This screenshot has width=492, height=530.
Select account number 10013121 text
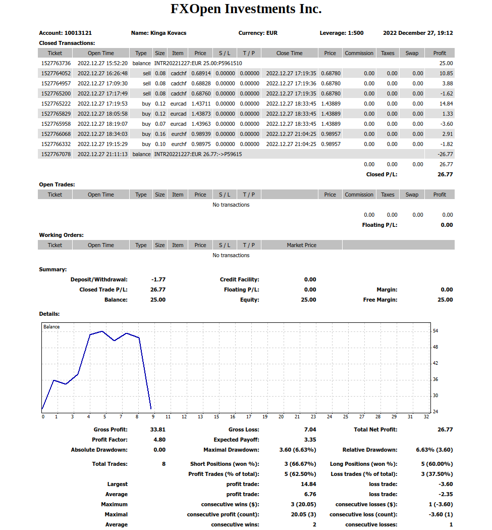pyautogui.click(x=78, y=33)
